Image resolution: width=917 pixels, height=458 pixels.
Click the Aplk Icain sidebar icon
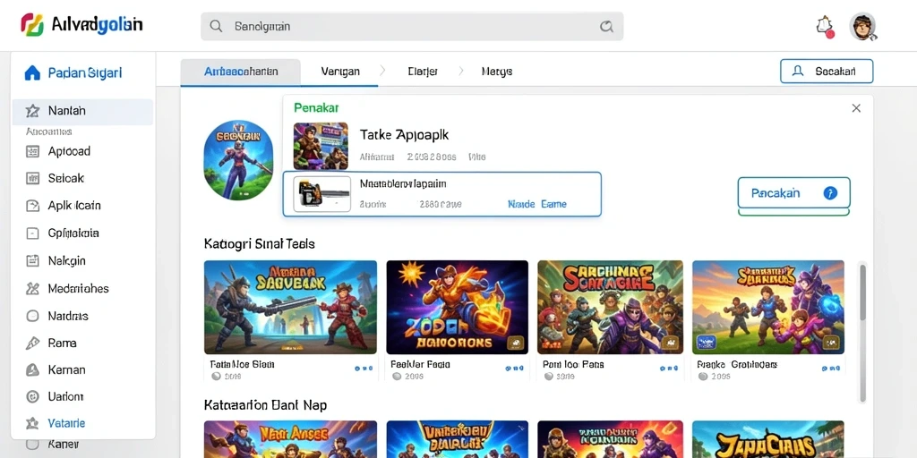pos(33,206)
